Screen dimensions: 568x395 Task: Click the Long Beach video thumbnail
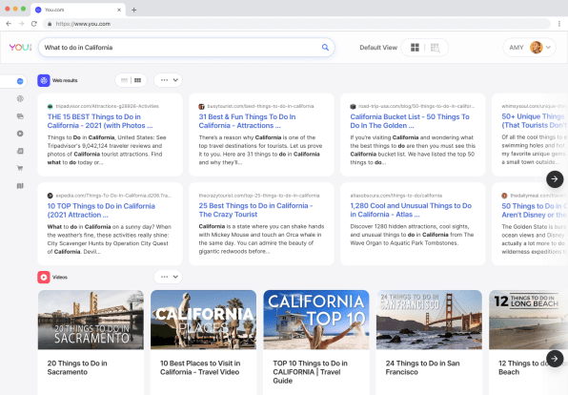(x=529, y=320)
